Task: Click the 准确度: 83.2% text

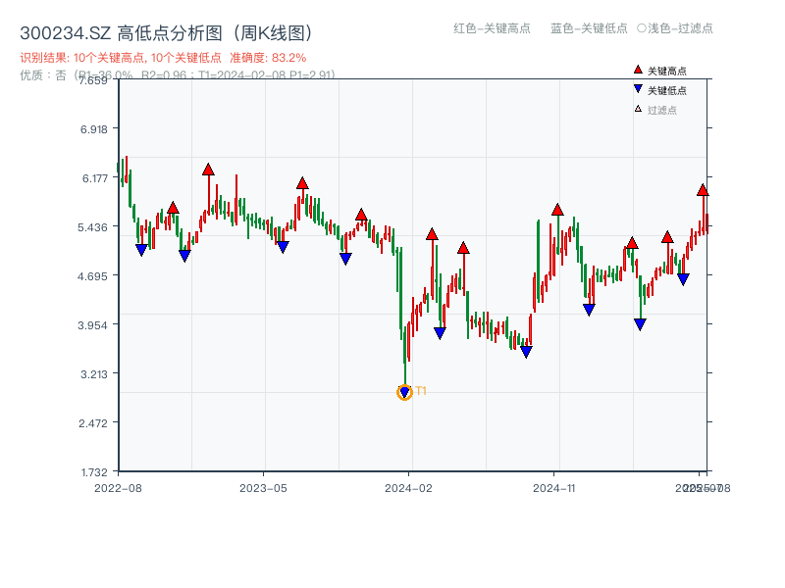Action: coord(268,58)
